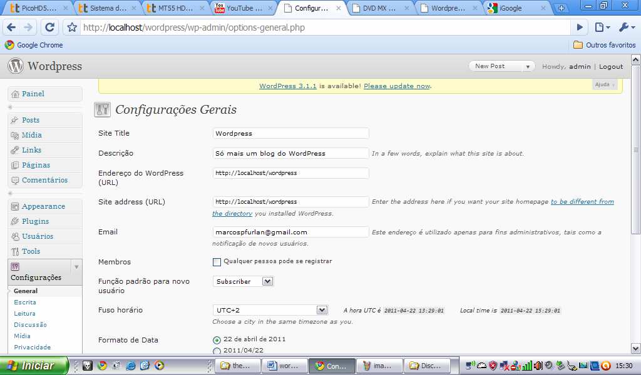Screen dimensions: 641x375
Task: Click the Plugins plug icon
Action: click(x=15, y=221)
